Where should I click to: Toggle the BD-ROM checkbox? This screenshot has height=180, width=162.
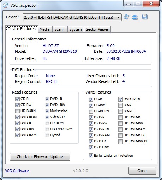pos(47,123)
